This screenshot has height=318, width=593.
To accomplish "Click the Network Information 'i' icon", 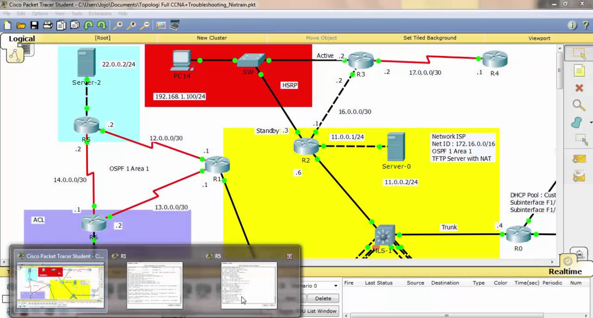I will click(573, 25).
